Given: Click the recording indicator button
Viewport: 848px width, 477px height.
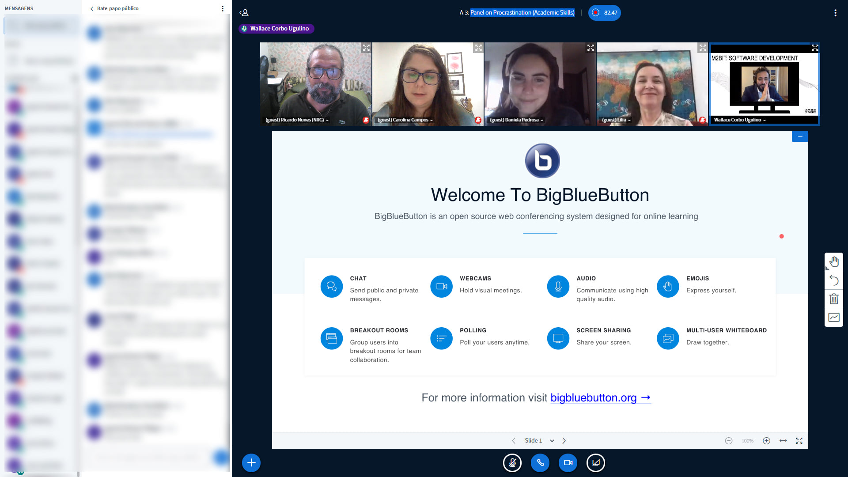Looking at the screenshot, I should tap(604, 13).
